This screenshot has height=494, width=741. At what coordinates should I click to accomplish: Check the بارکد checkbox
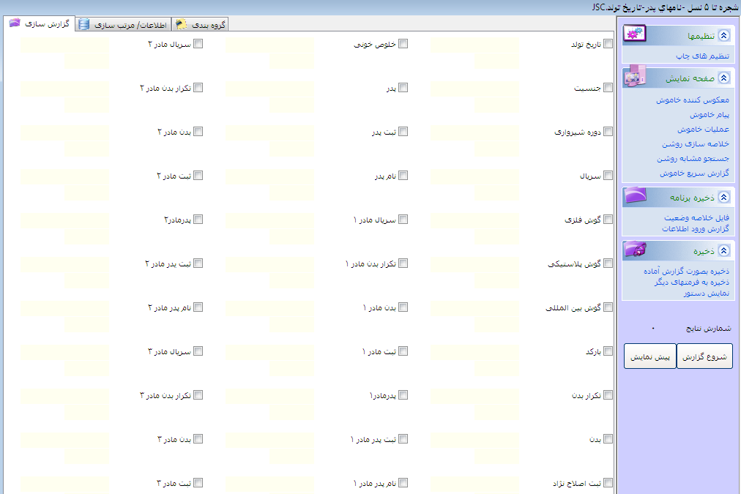tap(608, 351)
